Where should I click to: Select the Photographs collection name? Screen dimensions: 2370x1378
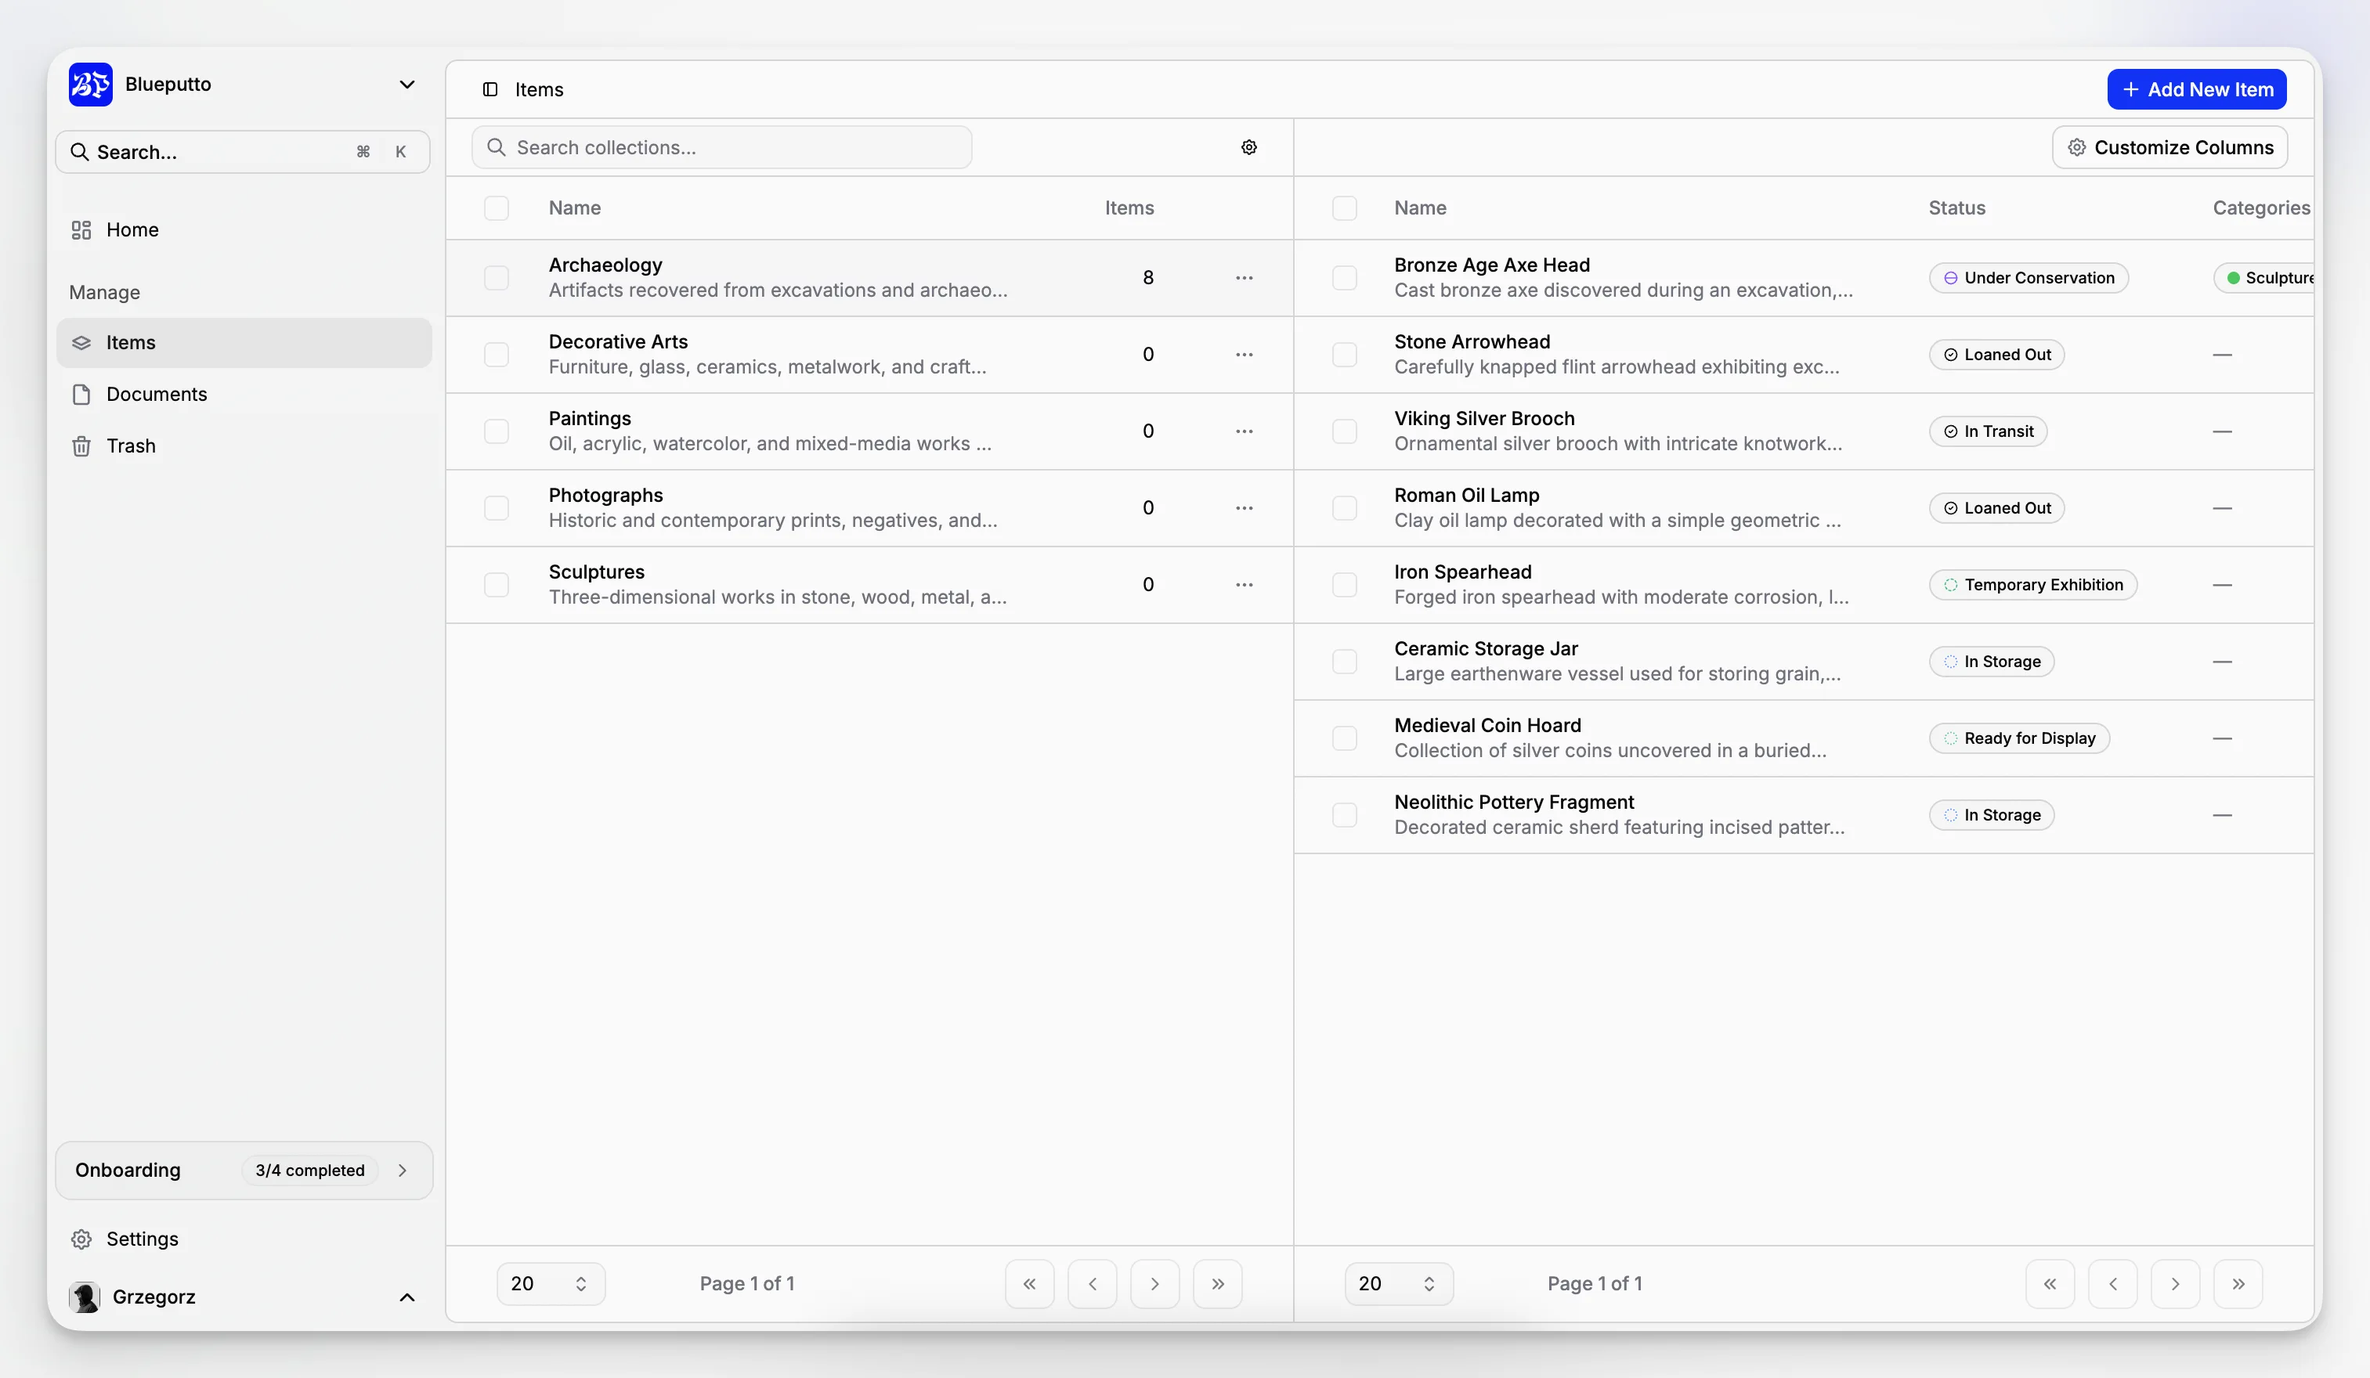pos(605,496)
